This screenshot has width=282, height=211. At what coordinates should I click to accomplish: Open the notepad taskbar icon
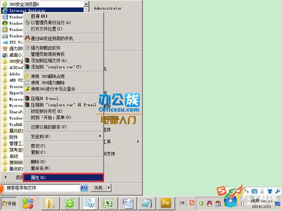[147, 203]
